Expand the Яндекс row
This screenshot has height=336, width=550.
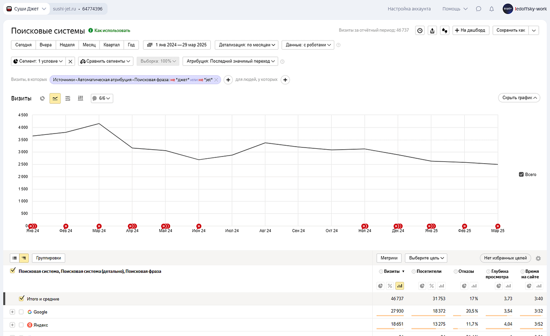pos(12,325)
